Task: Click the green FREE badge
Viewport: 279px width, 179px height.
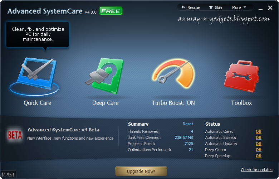Action: pyautogui.click(x=111, y=11)
